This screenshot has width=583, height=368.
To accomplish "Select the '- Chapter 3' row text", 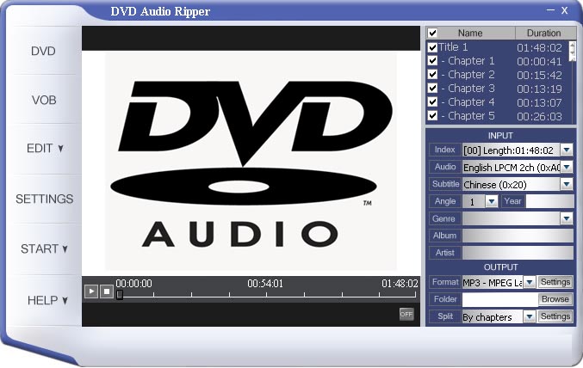I will point(468,89).
